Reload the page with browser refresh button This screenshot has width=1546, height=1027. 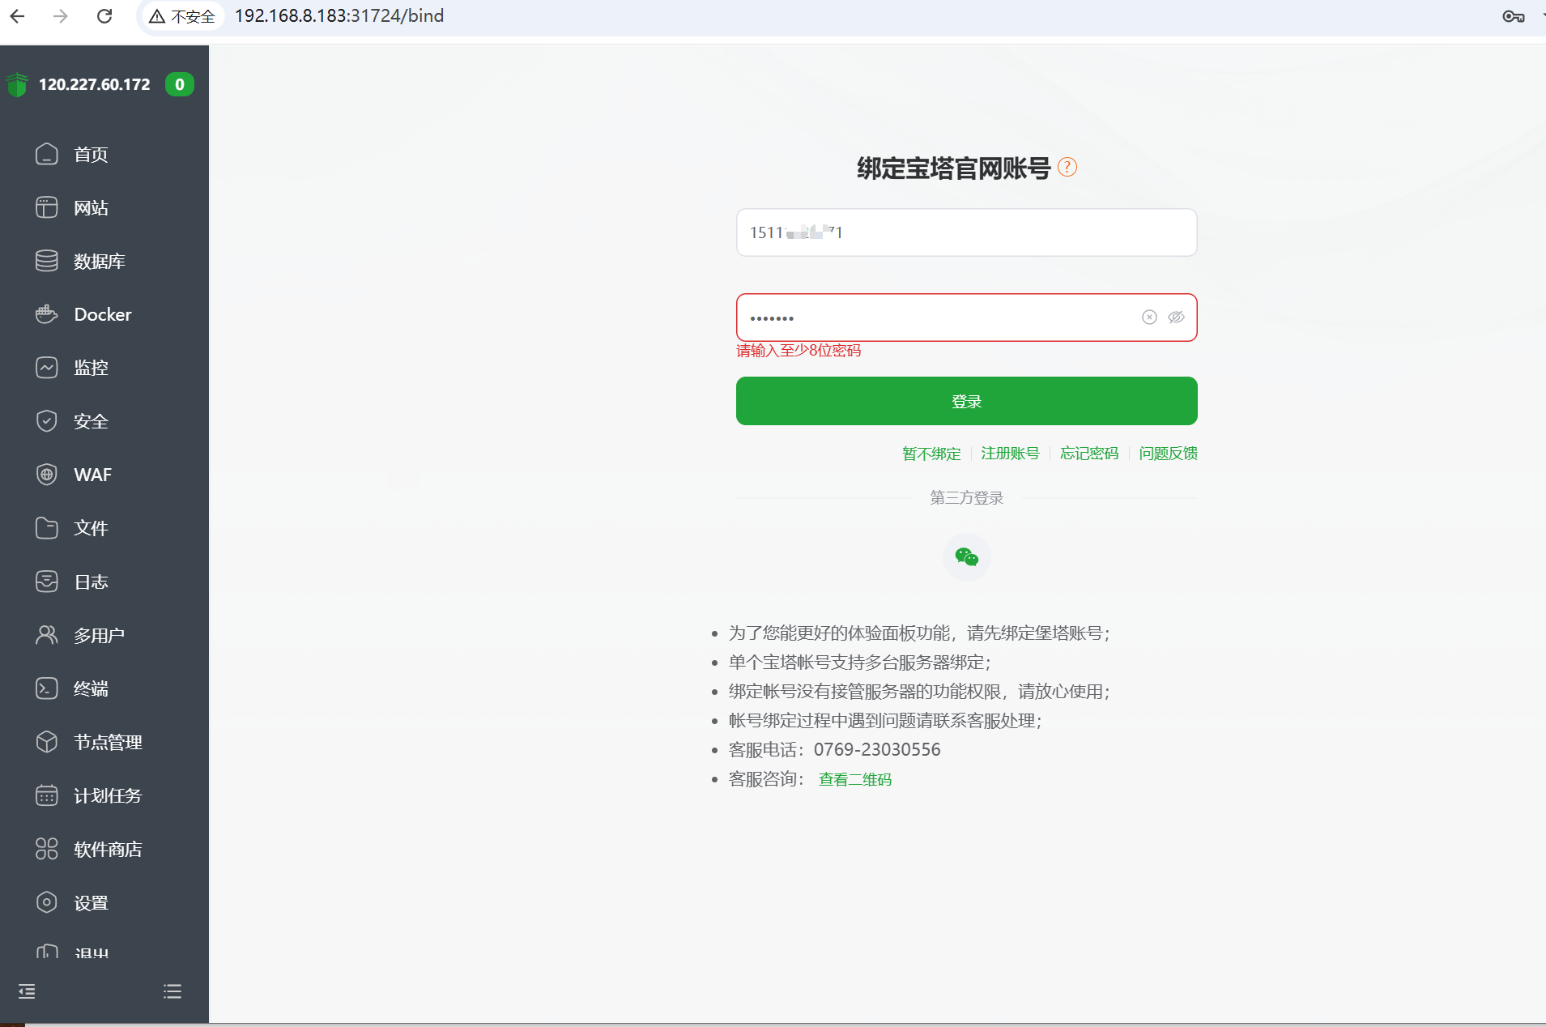104,16
